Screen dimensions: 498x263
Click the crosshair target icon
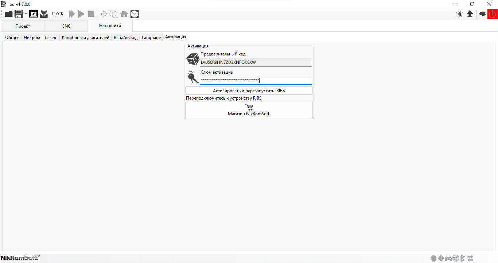tap(104, 14)
